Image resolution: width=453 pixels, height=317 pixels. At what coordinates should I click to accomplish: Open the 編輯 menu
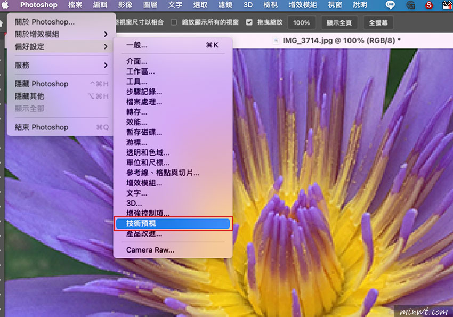pos(100,5)
